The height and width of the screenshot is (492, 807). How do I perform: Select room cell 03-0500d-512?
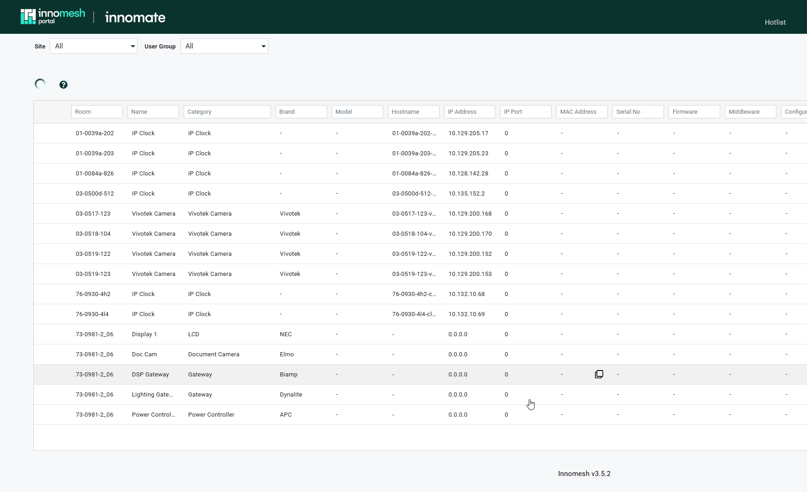[95, 194]
